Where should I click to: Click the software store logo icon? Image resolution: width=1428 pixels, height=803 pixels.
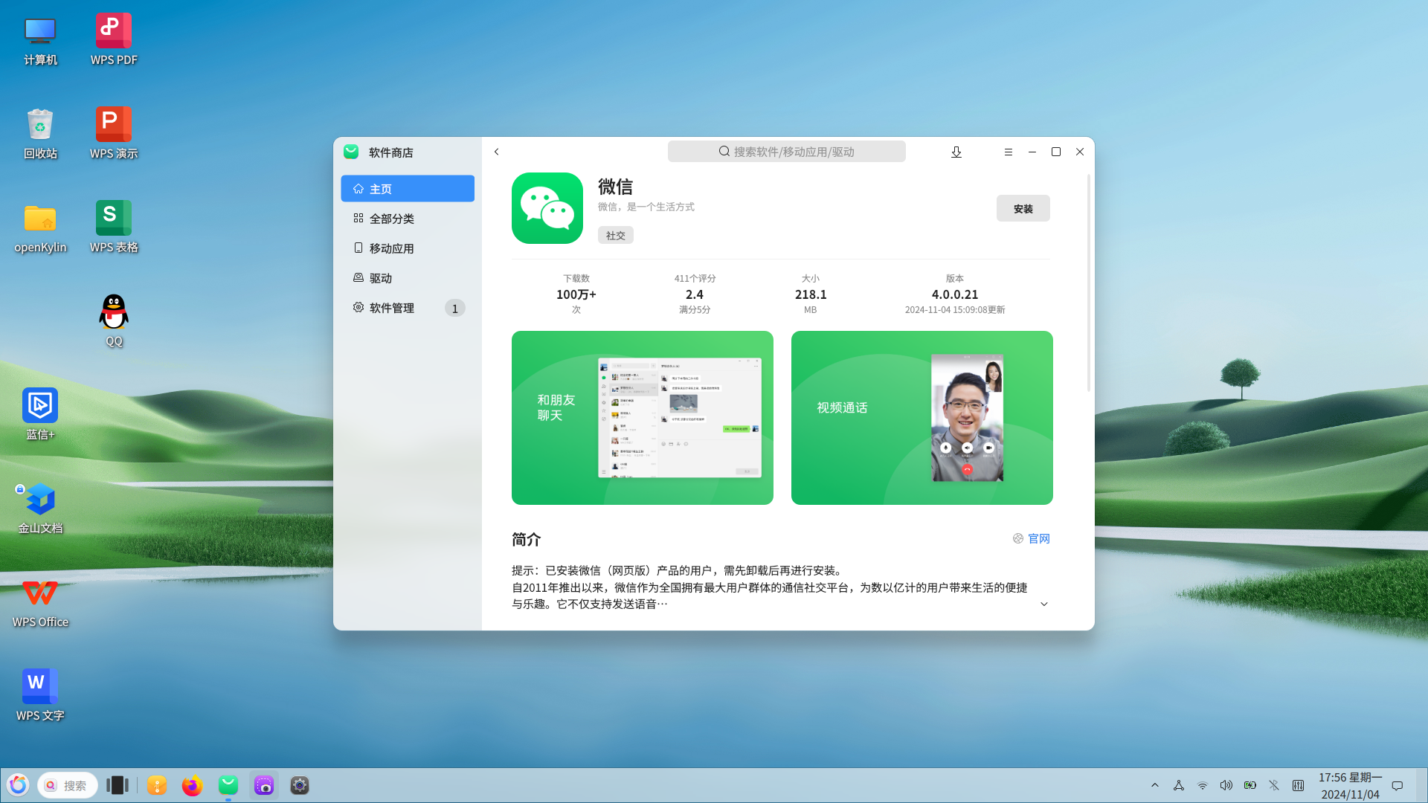(x=351, y=152)
